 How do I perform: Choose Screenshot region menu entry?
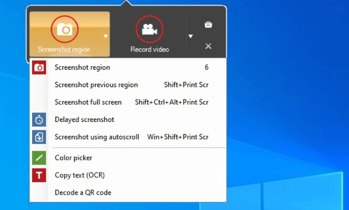click(x=128, y=67)
